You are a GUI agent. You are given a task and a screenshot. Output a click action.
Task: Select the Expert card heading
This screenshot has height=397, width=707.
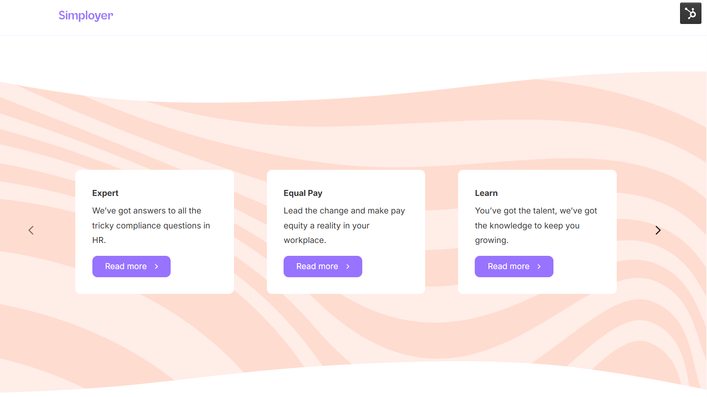pyautogui.click(x=105, y=193)
